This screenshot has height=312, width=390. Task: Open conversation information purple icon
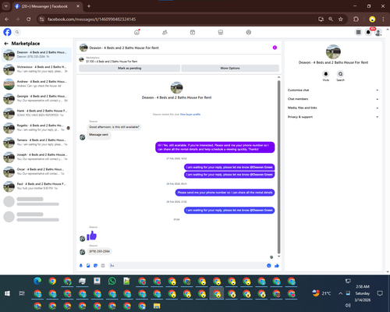click(x=275, y=48)
